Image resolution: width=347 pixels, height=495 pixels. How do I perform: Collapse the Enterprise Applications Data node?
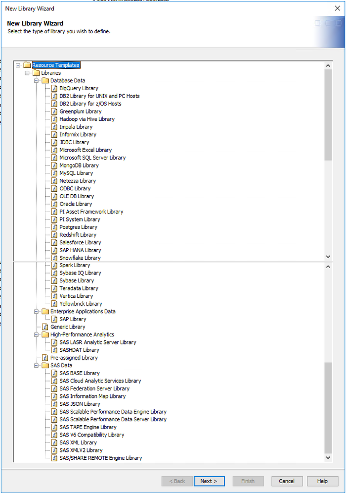[36, 312]
